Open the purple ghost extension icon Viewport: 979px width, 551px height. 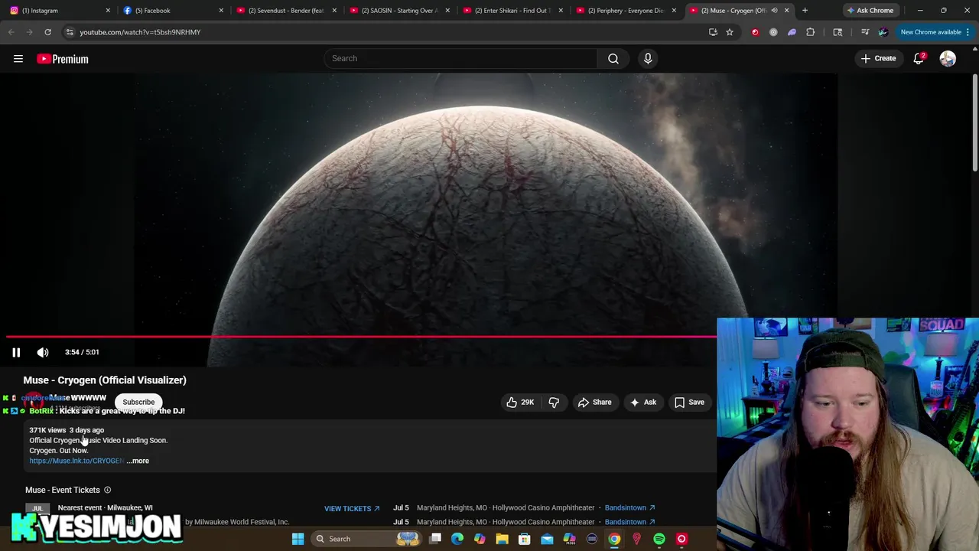click(x=792, y=32)
